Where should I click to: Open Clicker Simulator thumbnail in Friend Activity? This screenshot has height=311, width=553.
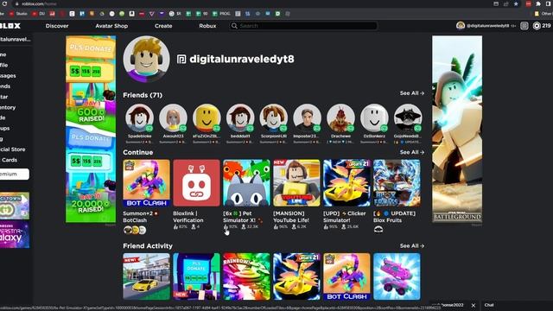tap(296, 276)
